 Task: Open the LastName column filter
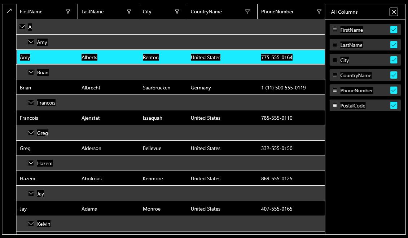pos(129,12)
